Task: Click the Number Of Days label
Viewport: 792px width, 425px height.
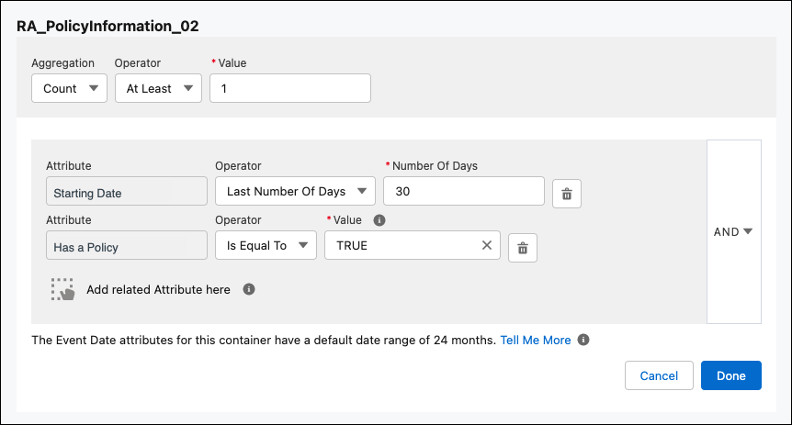Action: [x=435, y=166]
